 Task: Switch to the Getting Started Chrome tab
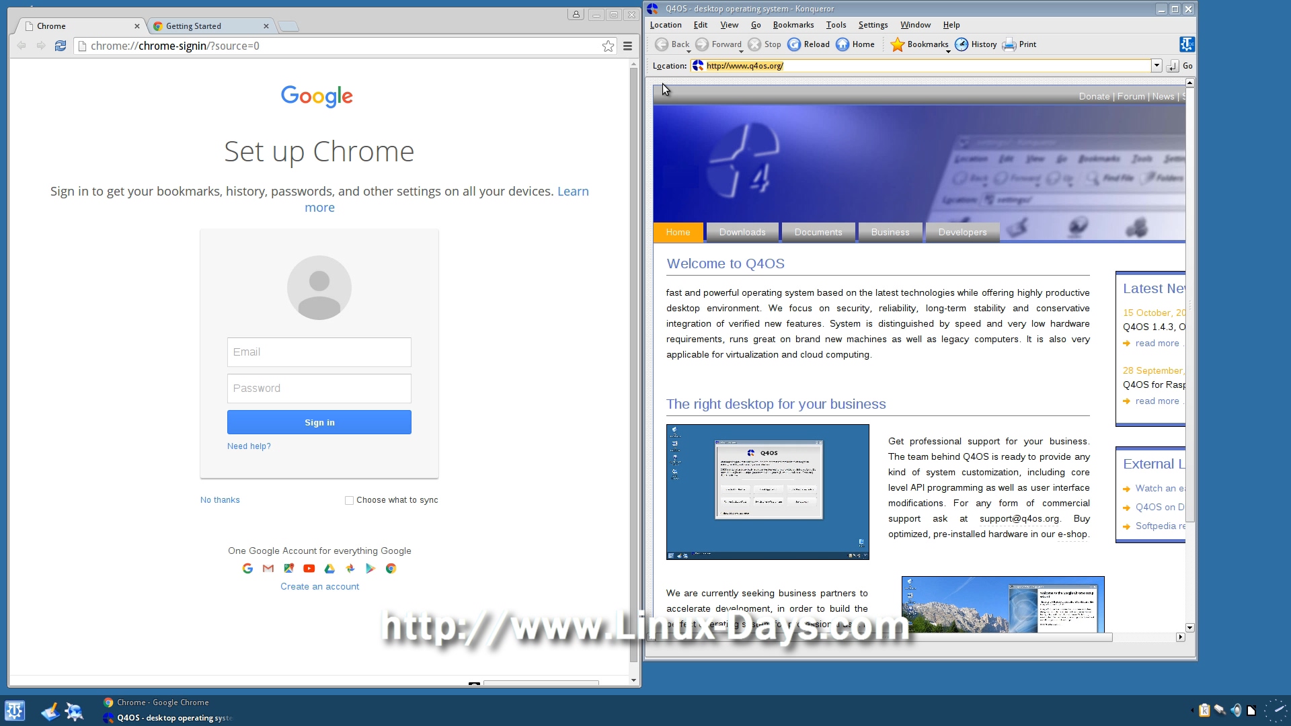coord(211,26)
